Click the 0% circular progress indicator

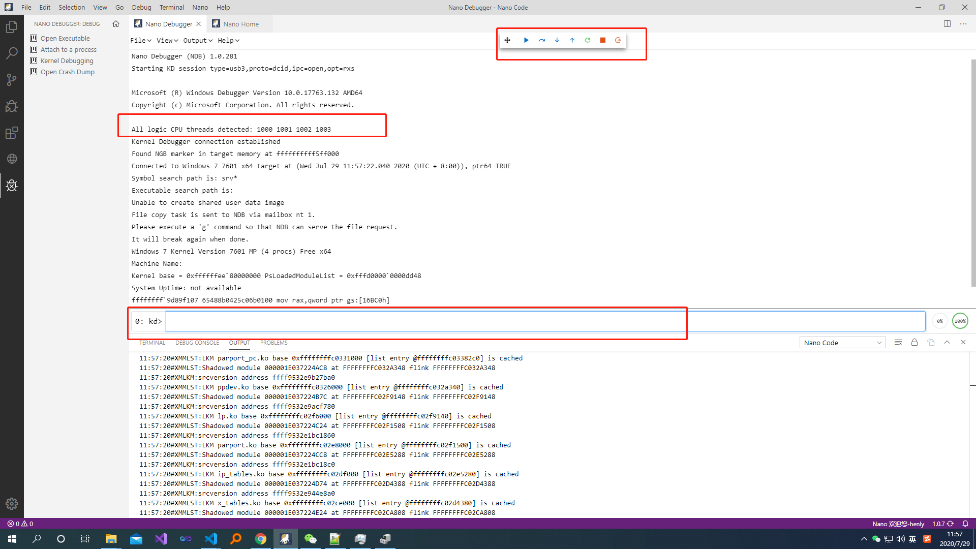(x=940, y=321)
